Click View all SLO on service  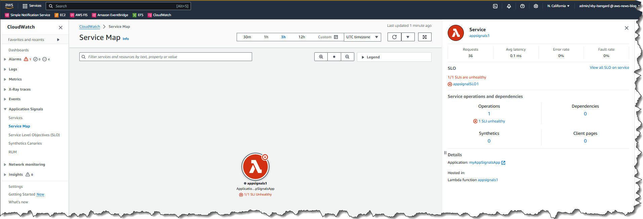pyautogui.click(x=609, y=67)
